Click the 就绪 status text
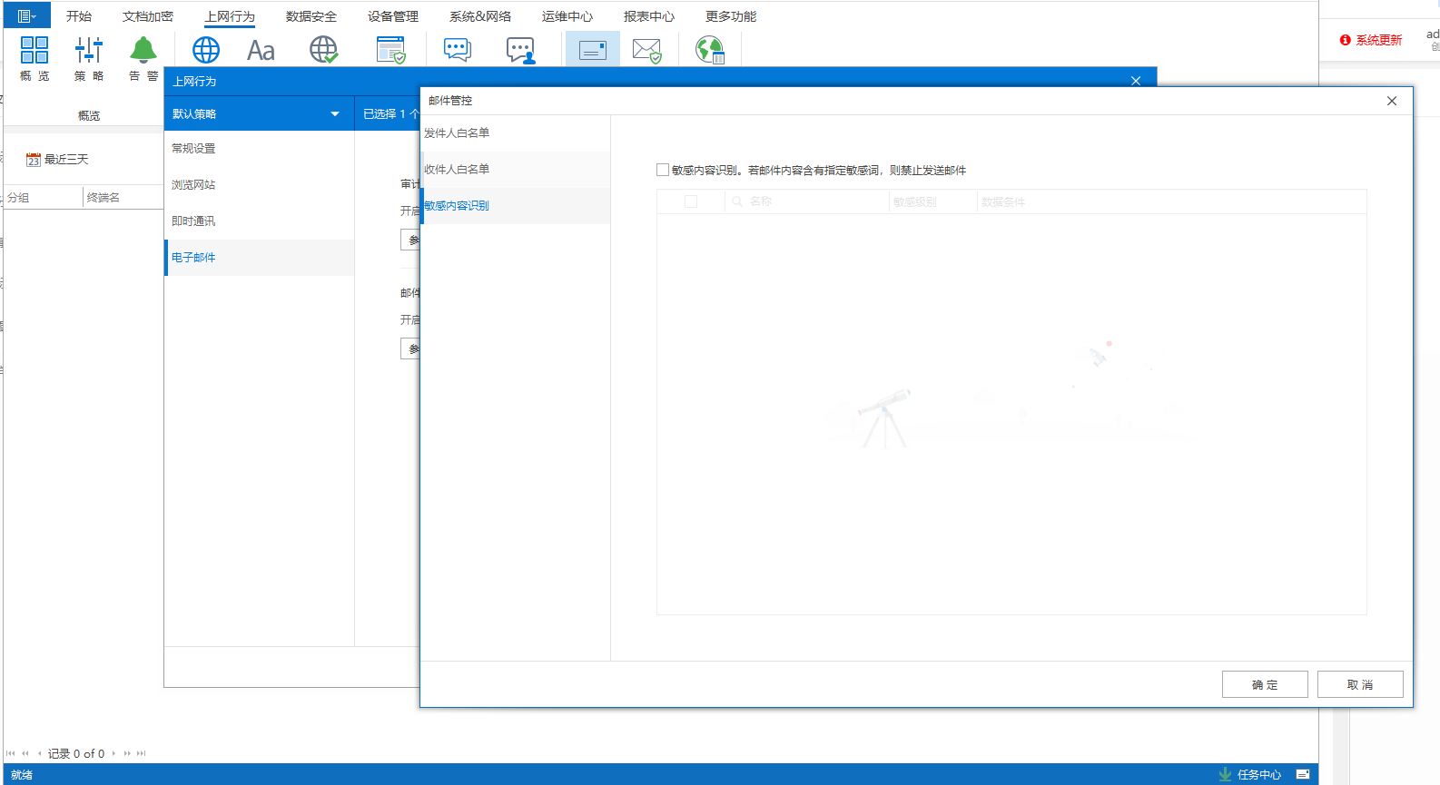This screenshot has width=1440, height=785. click(22, 774)
